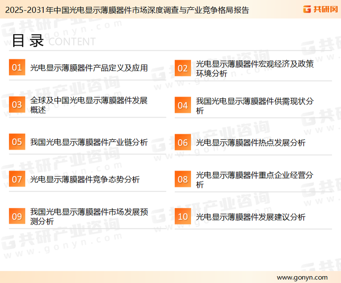Open chapter 光电显示薄膜器件发展建议分析
The height and width of the screenshot is (283, 341).
251,217
